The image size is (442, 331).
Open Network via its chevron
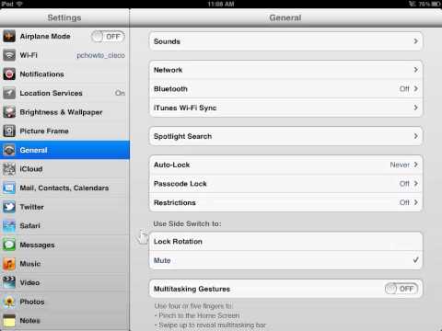tap(416, 70)
